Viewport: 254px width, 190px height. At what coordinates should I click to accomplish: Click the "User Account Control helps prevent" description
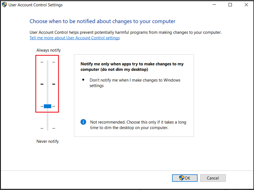(x=125, y=33)
